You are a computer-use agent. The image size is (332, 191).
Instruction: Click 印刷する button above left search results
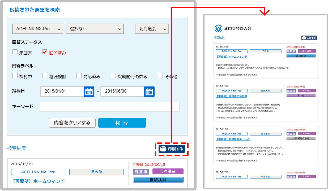(172, 149)
